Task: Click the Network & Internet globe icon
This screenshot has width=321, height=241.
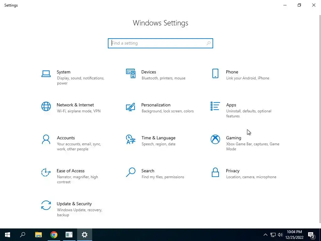Action: 46,106
